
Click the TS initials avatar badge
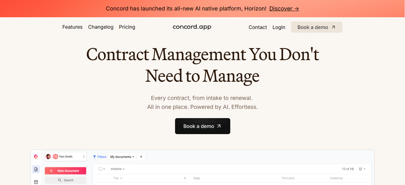tap(56, 157)
